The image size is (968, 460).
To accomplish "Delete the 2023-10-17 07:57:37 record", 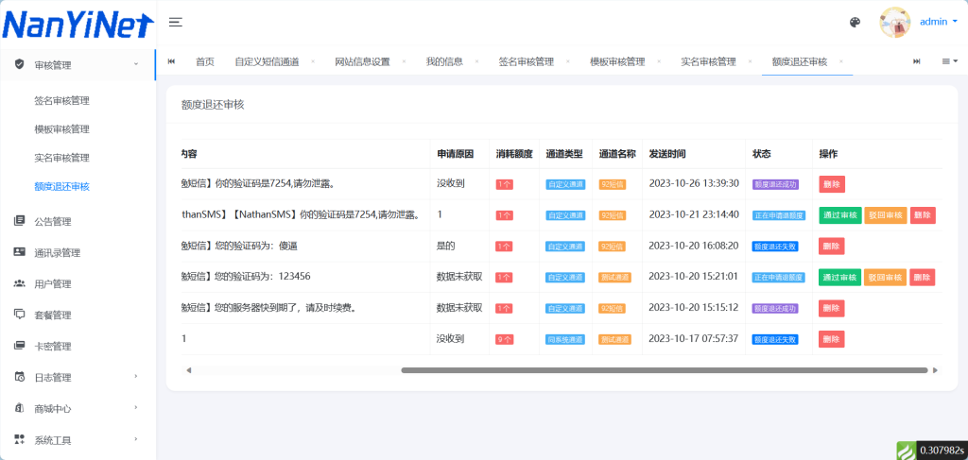I will 832,338.
